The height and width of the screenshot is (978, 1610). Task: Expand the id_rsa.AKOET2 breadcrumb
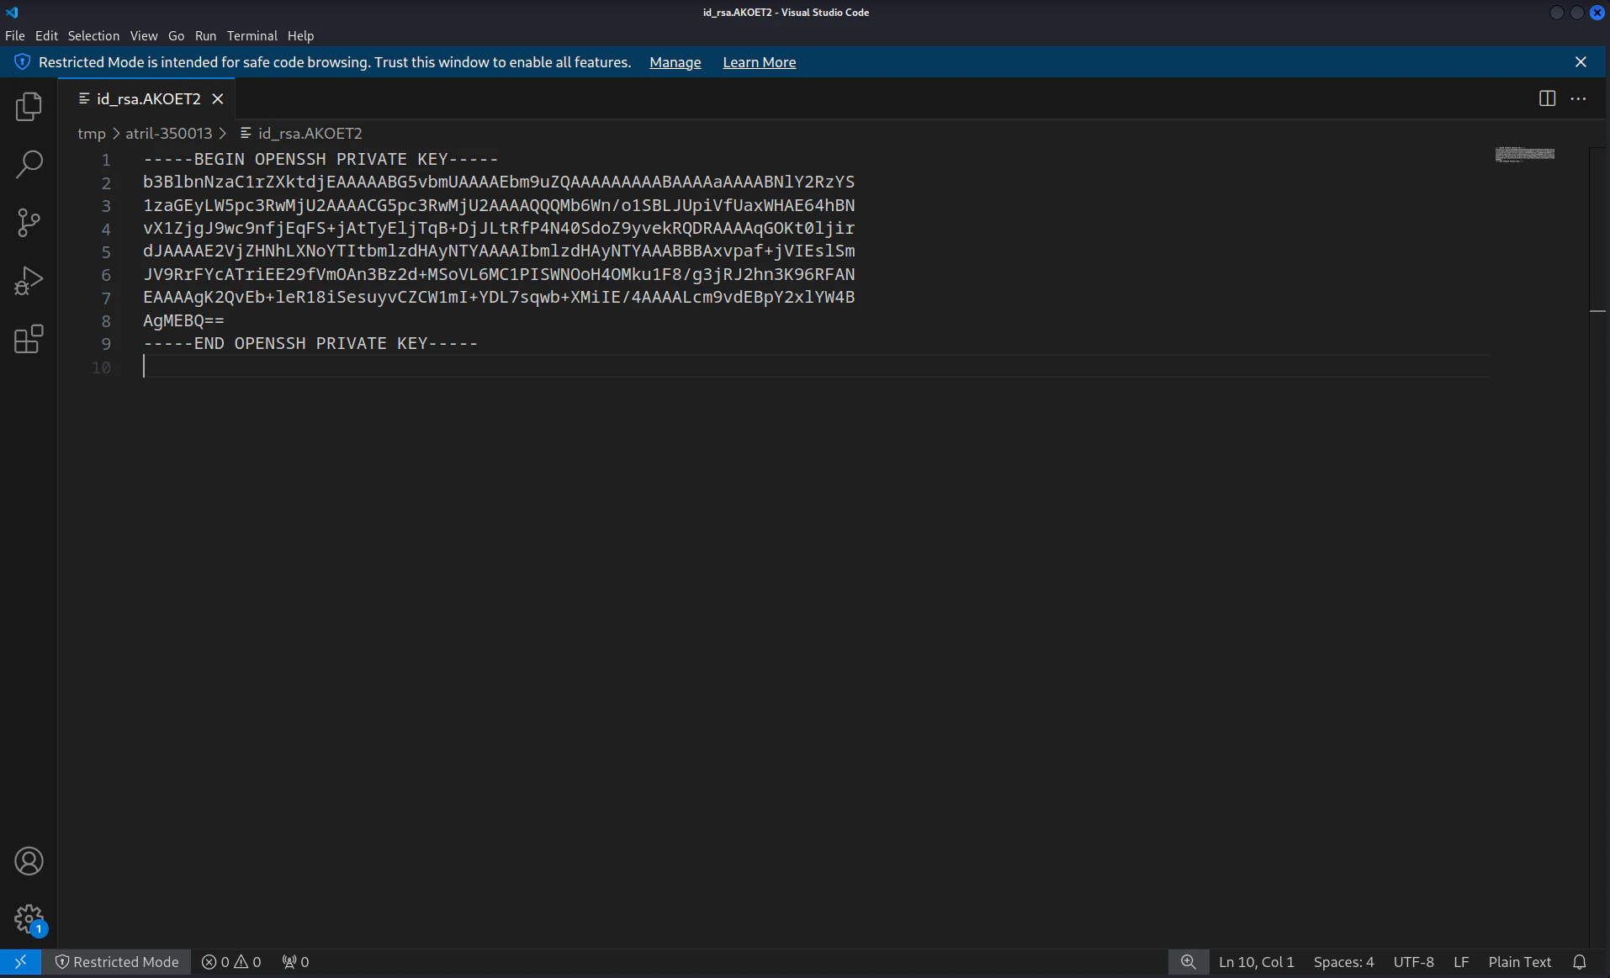[301, 133]
